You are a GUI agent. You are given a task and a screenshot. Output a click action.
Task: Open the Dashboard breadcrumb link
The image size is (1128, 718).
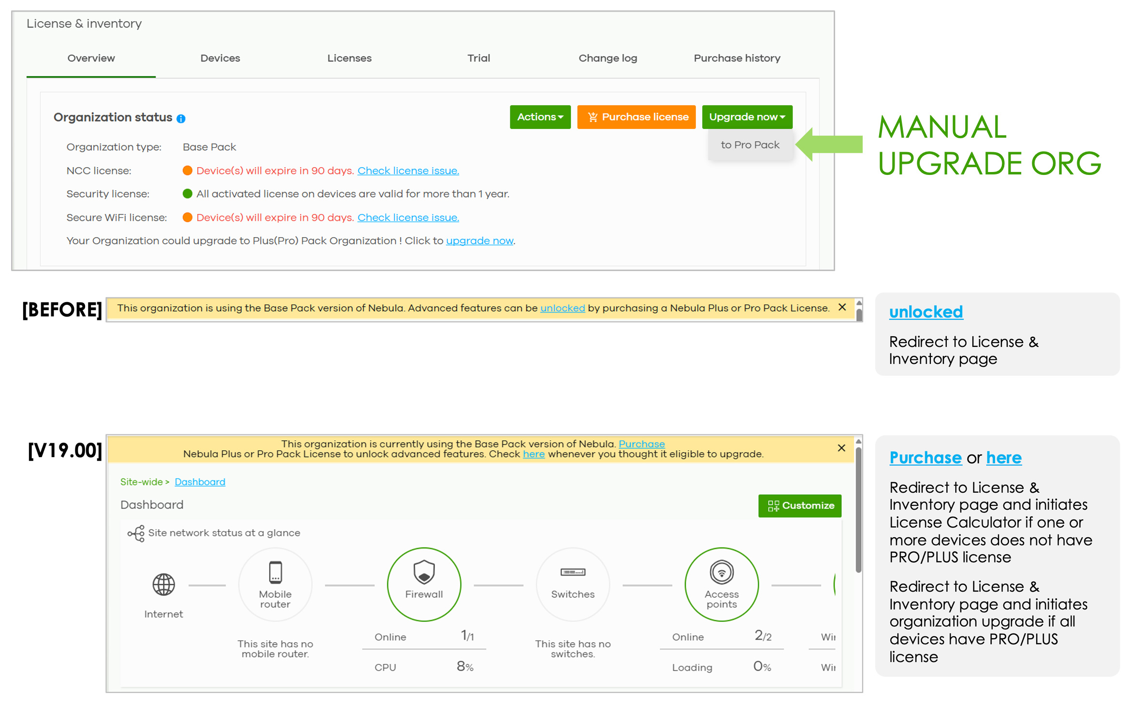[x=200, y=482]
